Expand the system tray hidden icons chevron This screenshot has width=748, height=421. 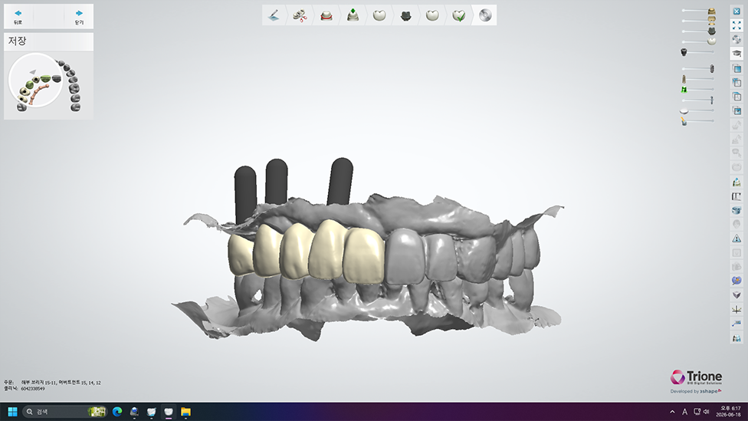(x=672, y=412)
